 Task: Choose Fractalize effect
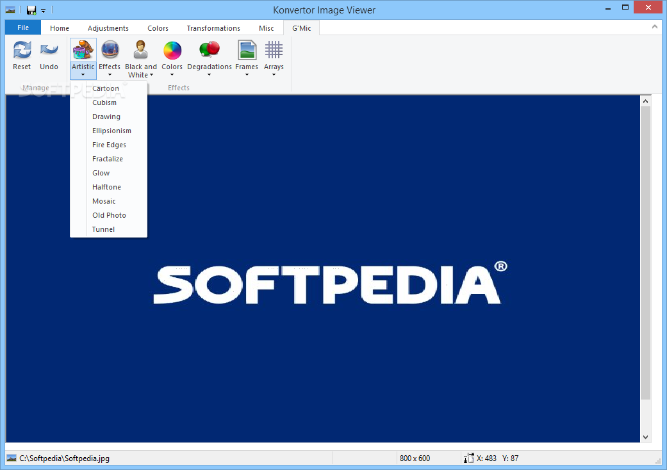tap(108, 159)
